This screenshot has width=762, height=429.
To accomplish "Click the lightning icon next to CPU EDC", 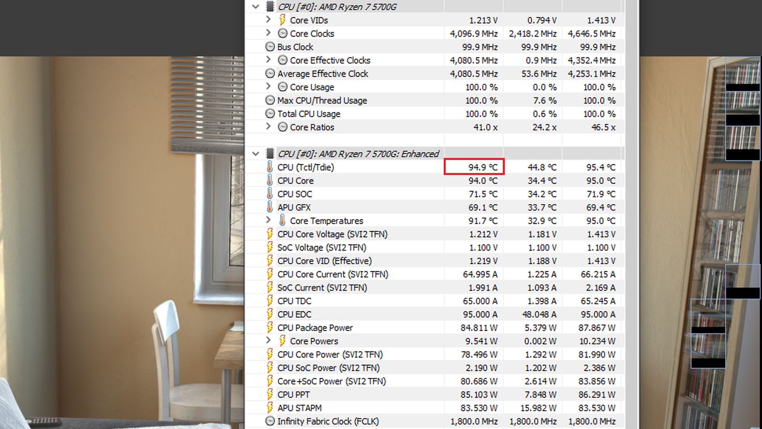I will coord(270,314).
